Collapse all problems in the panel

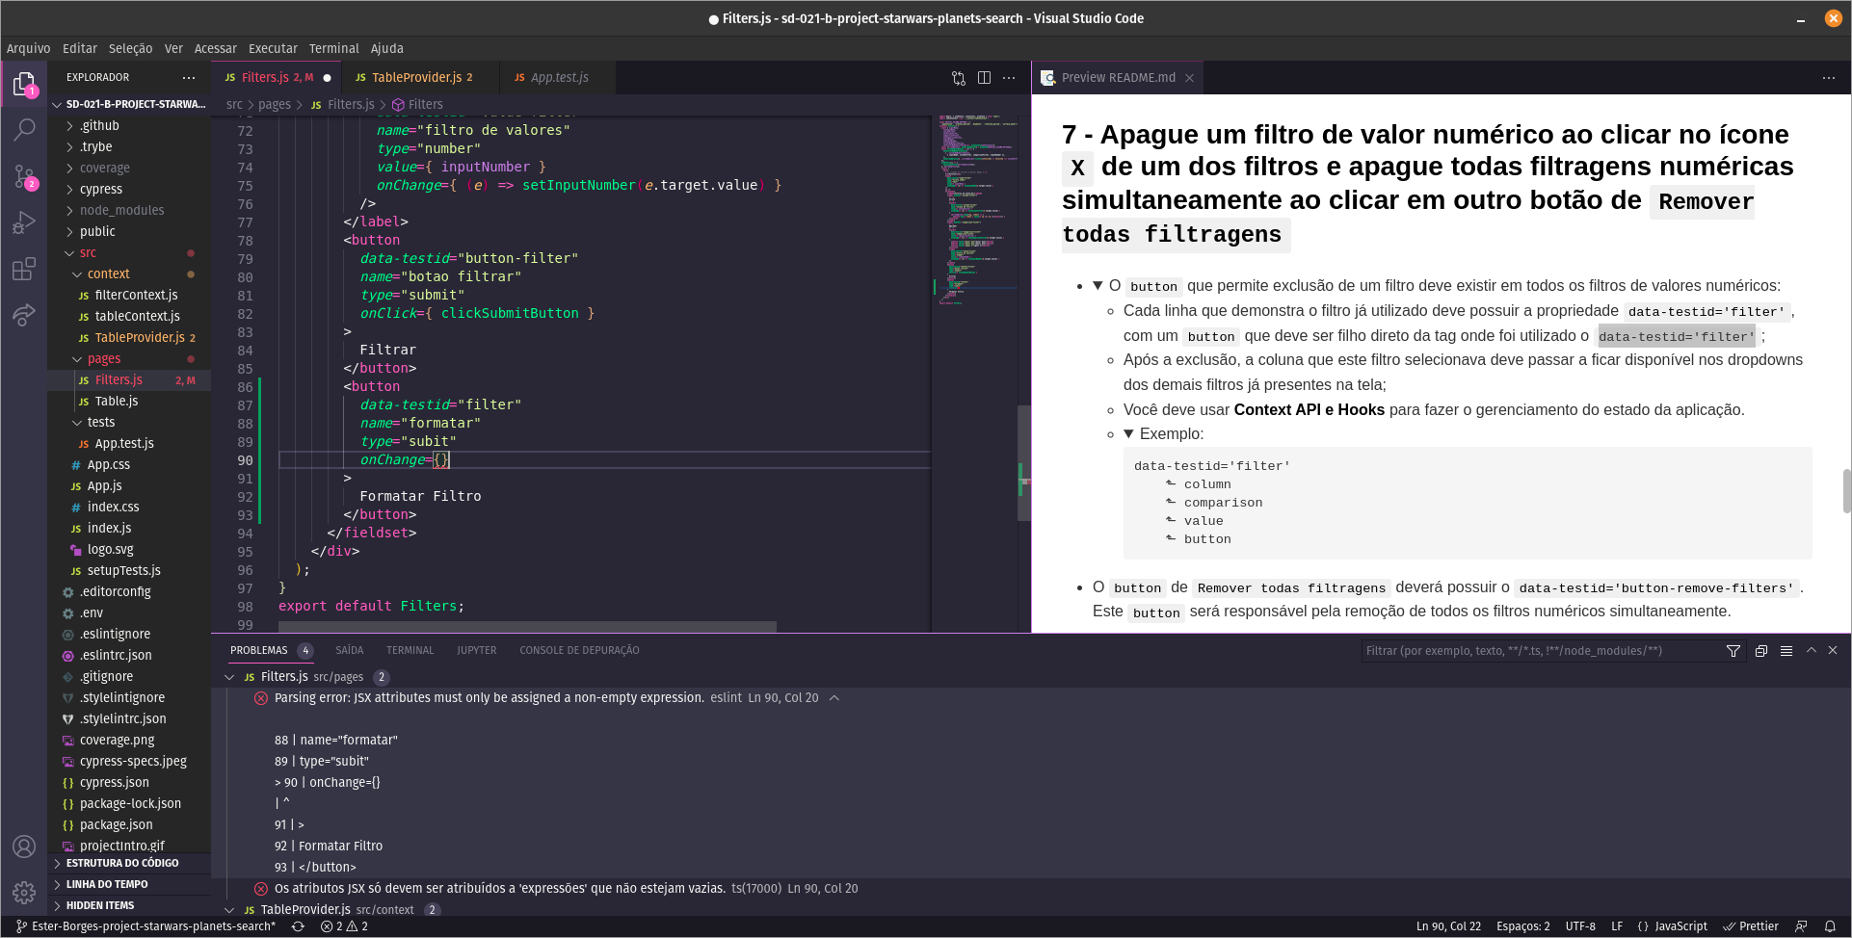1761,651
